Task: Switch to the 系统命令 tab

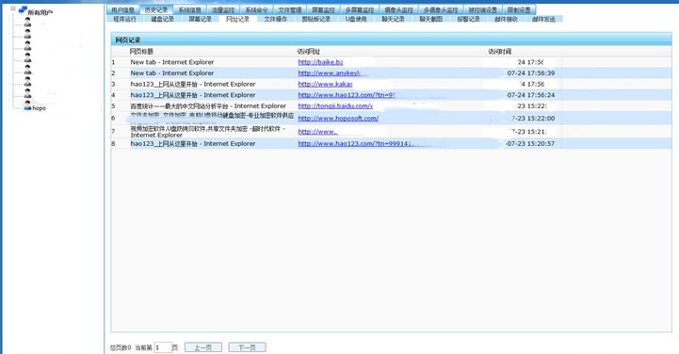Action: pyautogui.click(x=256, y=9)
